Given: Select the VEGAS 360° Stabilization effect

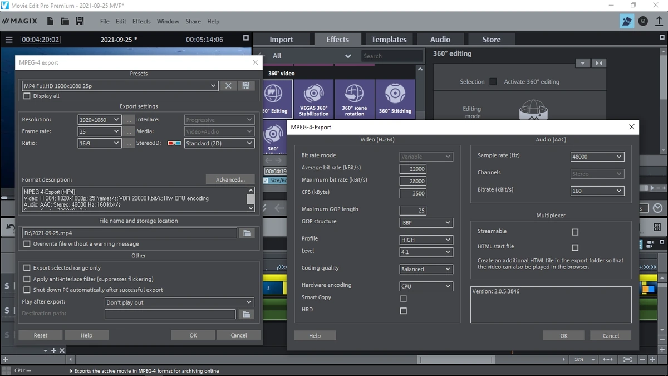Looking at the screenshot, I should pyautogui.click(x=314, y=99).
